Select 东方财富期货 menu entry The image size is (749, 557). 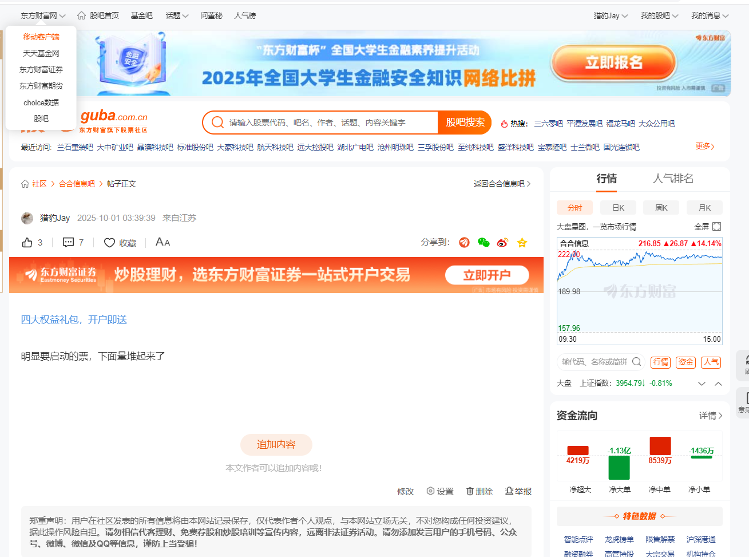click(41, 86)
